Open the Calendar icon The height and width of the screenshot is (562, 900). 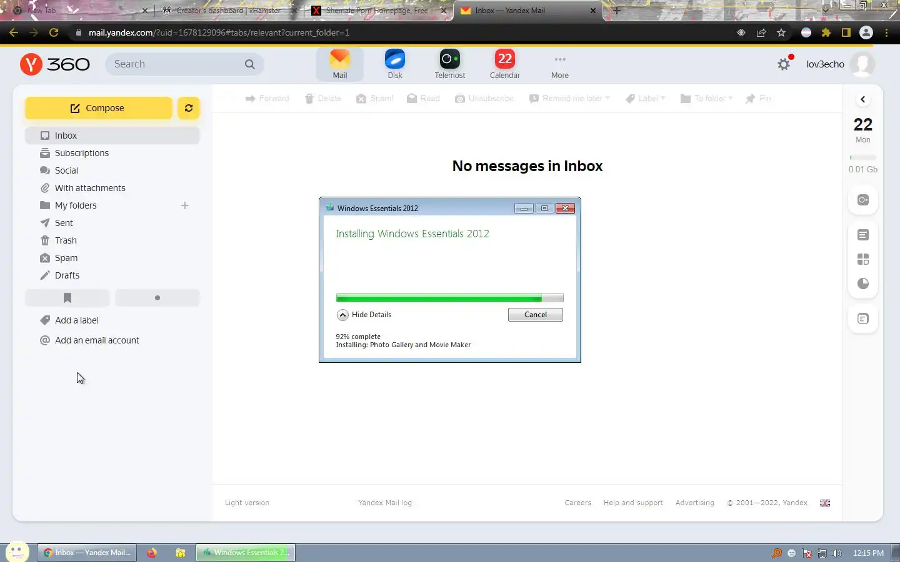pos(504,64)
